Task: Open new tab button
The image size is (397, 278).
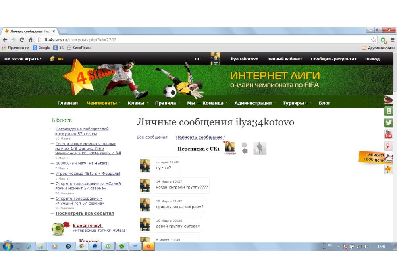Action: [x=63, y=31]
